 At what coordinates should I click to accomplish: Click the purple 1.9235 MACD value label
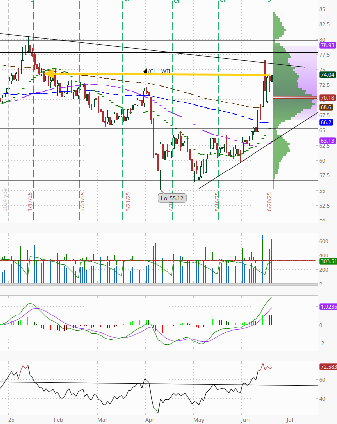pos(328,307)
